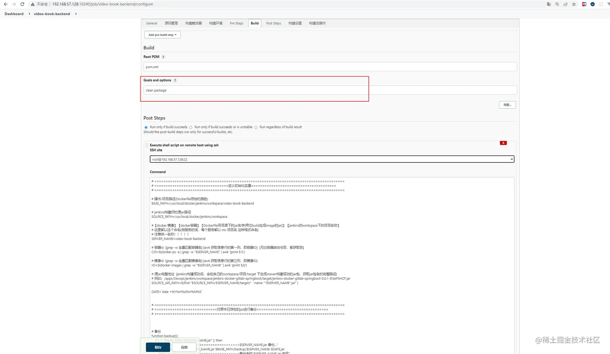Click the browser back arrow
This screenshot has width=610, height=354.
pyautogui.click(x=6, y=4)
